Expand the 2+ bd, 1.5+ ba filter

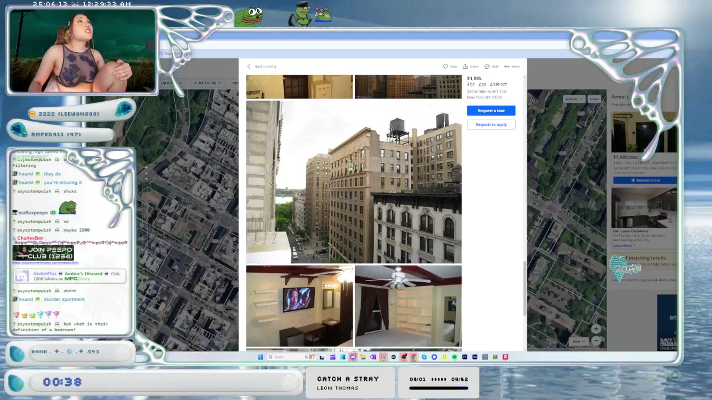point(208,83)
